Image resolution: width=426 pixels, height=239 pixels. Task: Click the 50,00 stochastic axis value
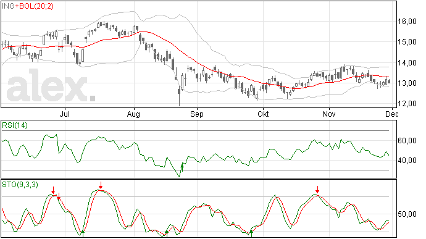(407, 214)
